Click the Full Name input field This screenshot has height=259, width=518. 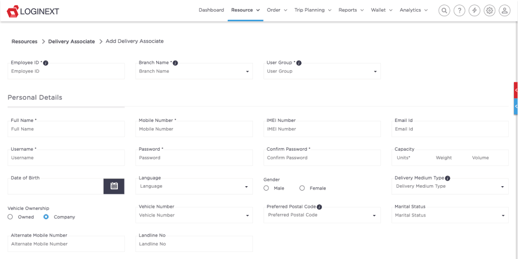point(66,129)
